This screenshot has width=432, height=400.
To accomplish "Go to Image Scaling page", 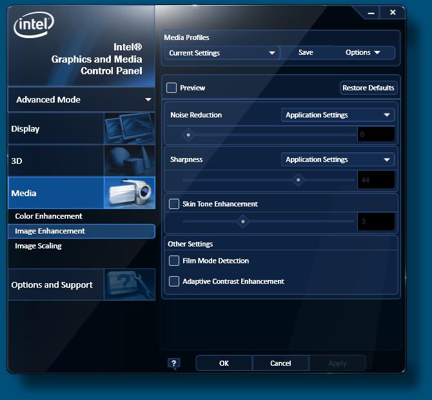I will click(x=38, y=246).
